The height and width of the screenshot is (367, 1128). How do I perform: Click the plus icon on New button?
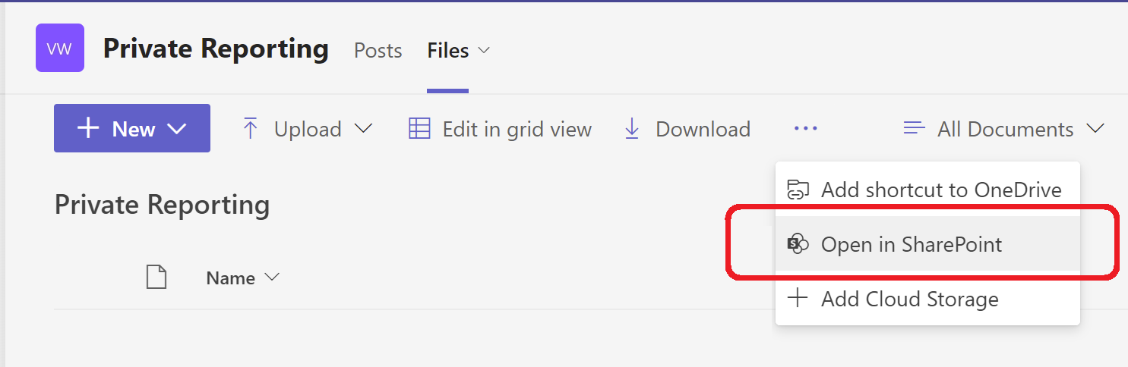click(89, 128)
